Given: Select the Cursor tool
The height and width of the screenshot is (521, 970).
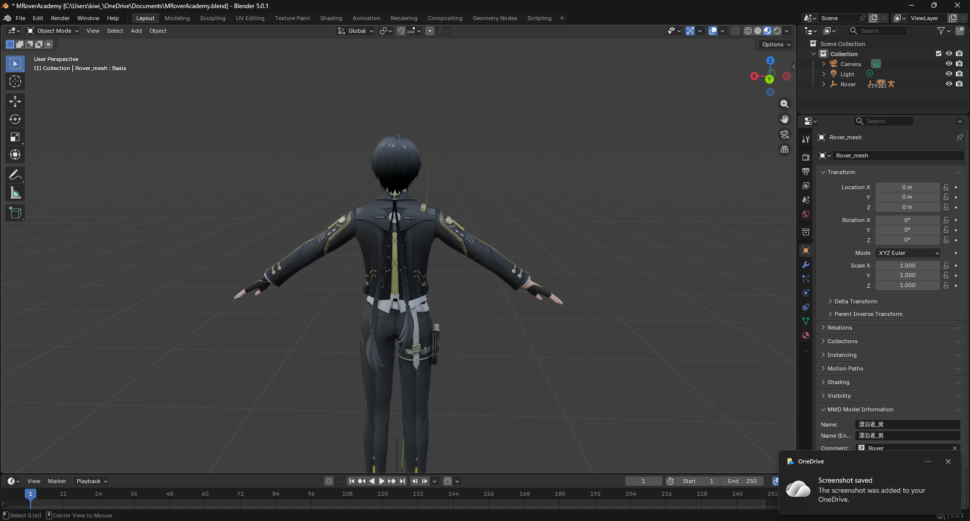Looking at the screenshot, I should tap(15, 81).
